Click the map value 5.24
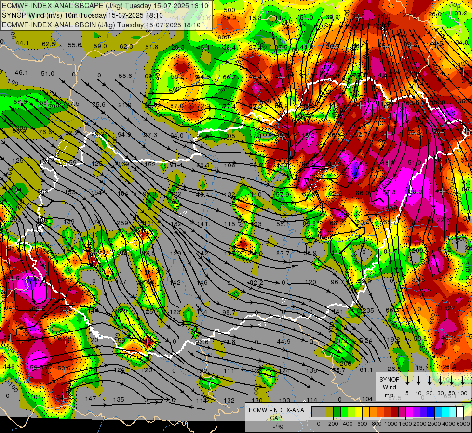Screen dimensions: 472x433 point(366,341)
